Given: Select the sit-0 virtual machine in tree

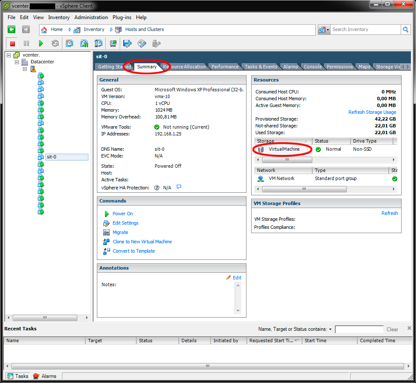Looking at the screenshot, I should pyautogui.click(x=67, y=157).
